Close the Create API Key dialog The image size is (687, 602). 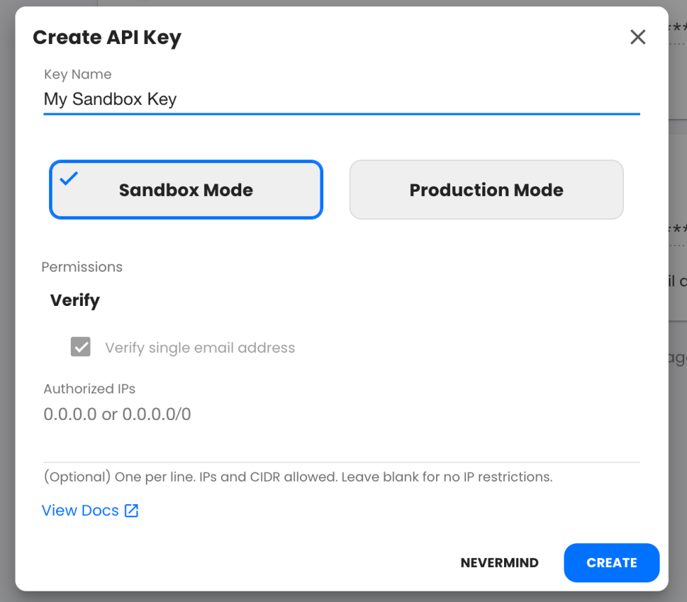pyautogui.click(x=637, y=37)
